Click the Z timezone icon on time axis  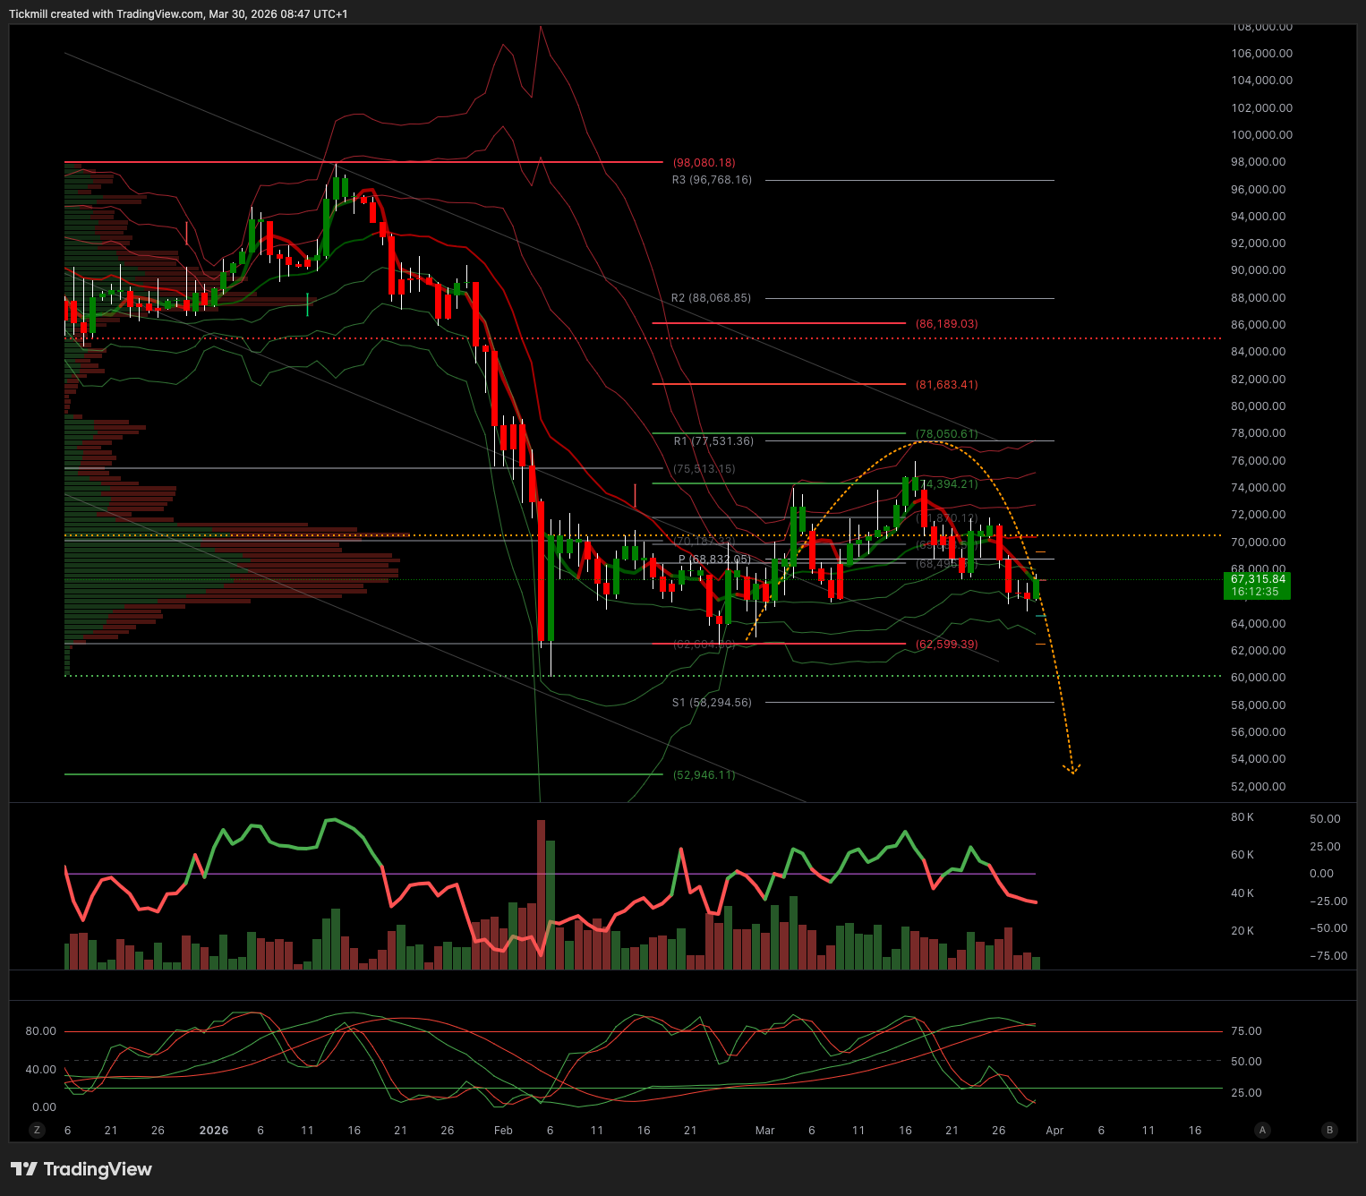coord(37,1130)
